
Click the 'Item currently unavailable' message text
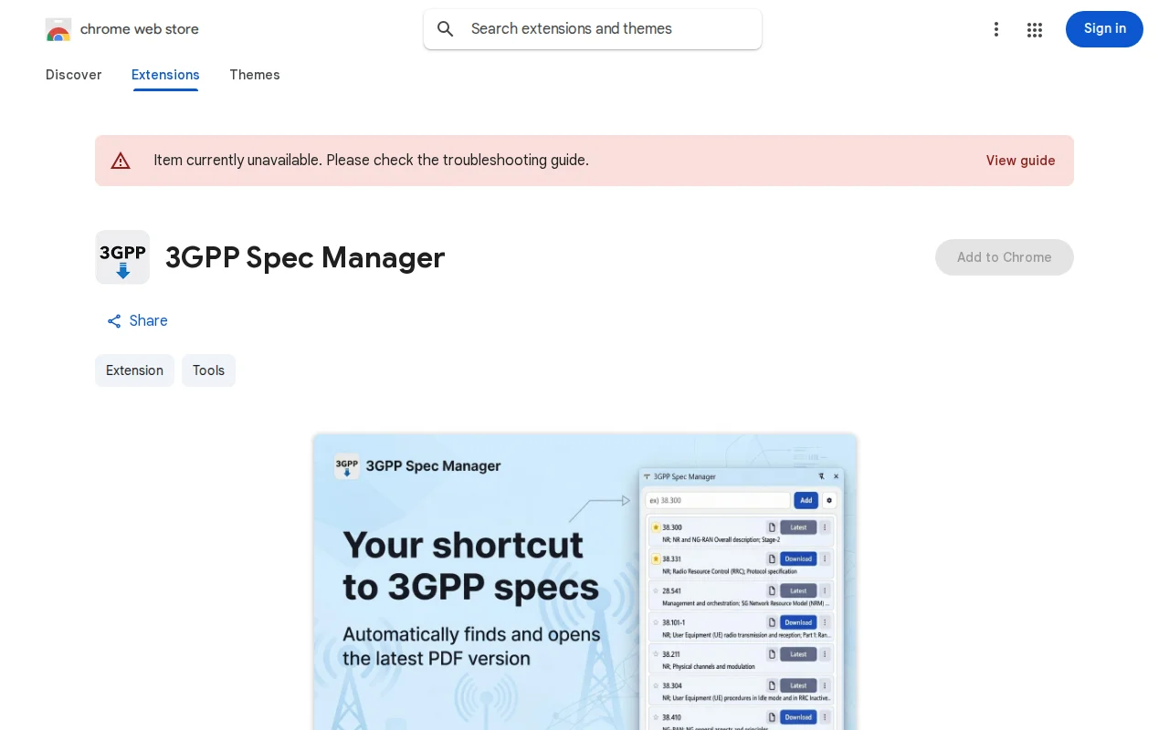(x=371, y=161)
